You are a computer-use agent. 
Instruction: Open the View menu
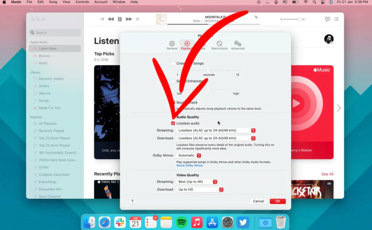point(66,2)
